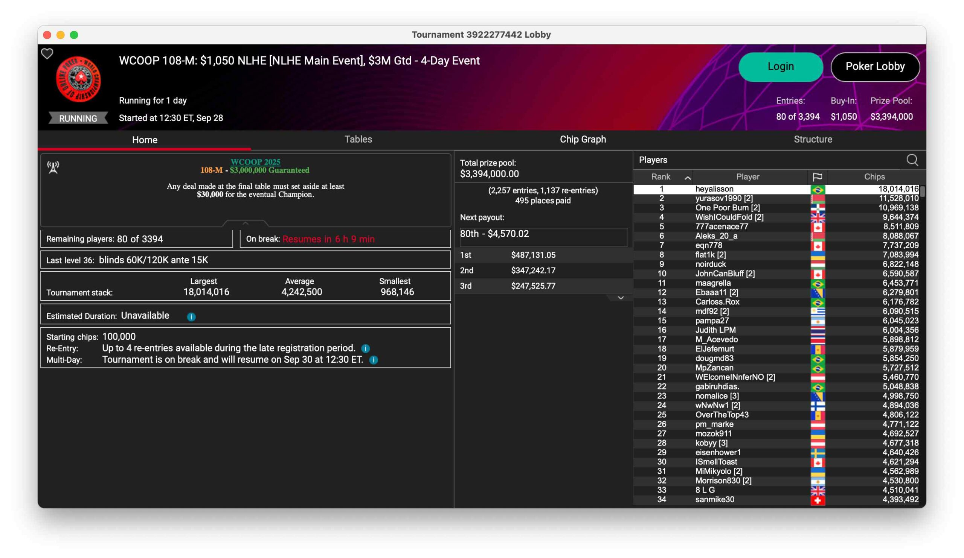Open the Structure tab
This screenshot has width=964, height=558.
pos(813,140)
